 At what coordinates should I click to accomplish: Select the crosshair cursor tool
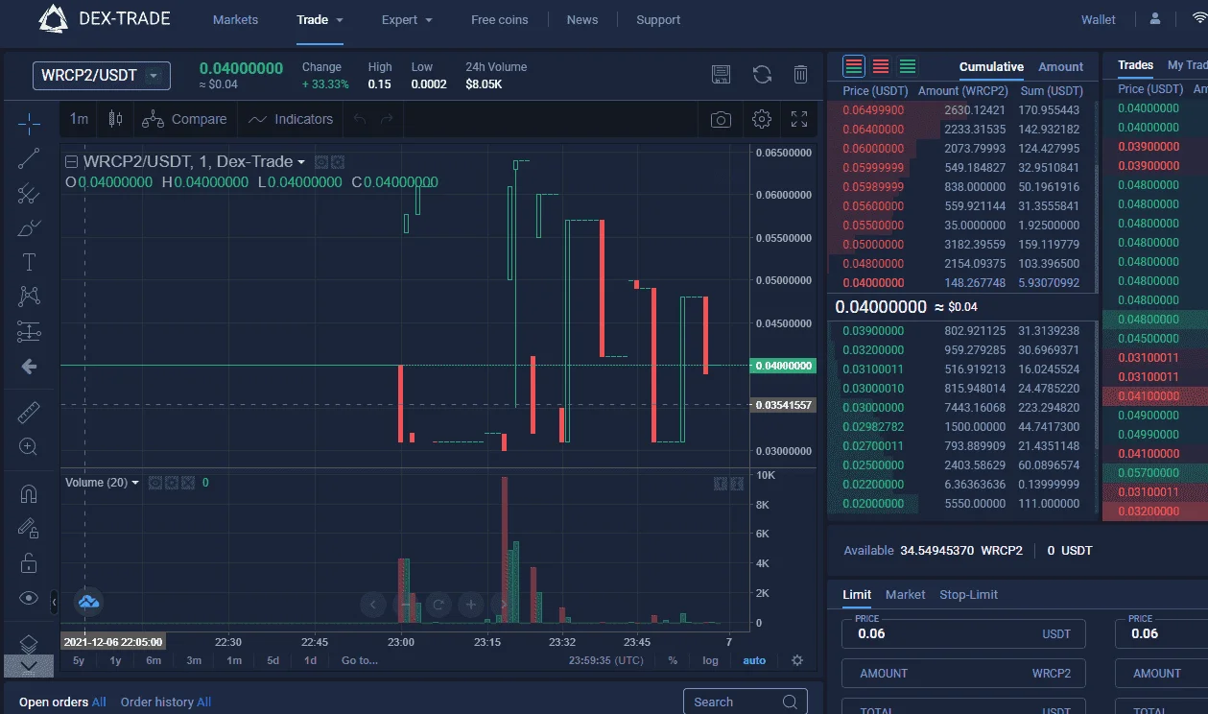(x=29, y=123)
